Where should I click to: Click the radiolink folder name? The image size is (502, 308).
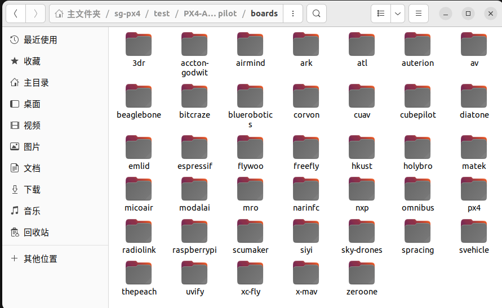pos(139,250)
